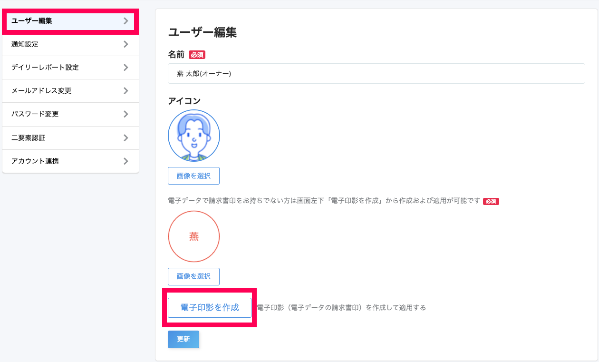Click text 電子印影（電子データの請求書印）を作成して適用する
599x362 pixels.
[x=341, y=308]
